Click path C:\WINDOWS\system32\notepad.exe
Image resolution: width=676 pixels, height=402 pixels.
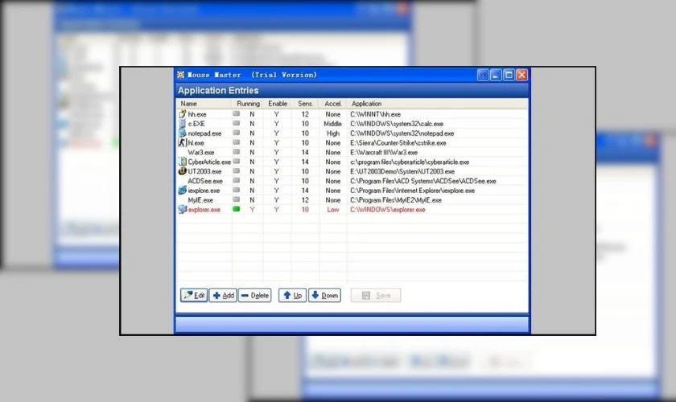click(402, 133)
